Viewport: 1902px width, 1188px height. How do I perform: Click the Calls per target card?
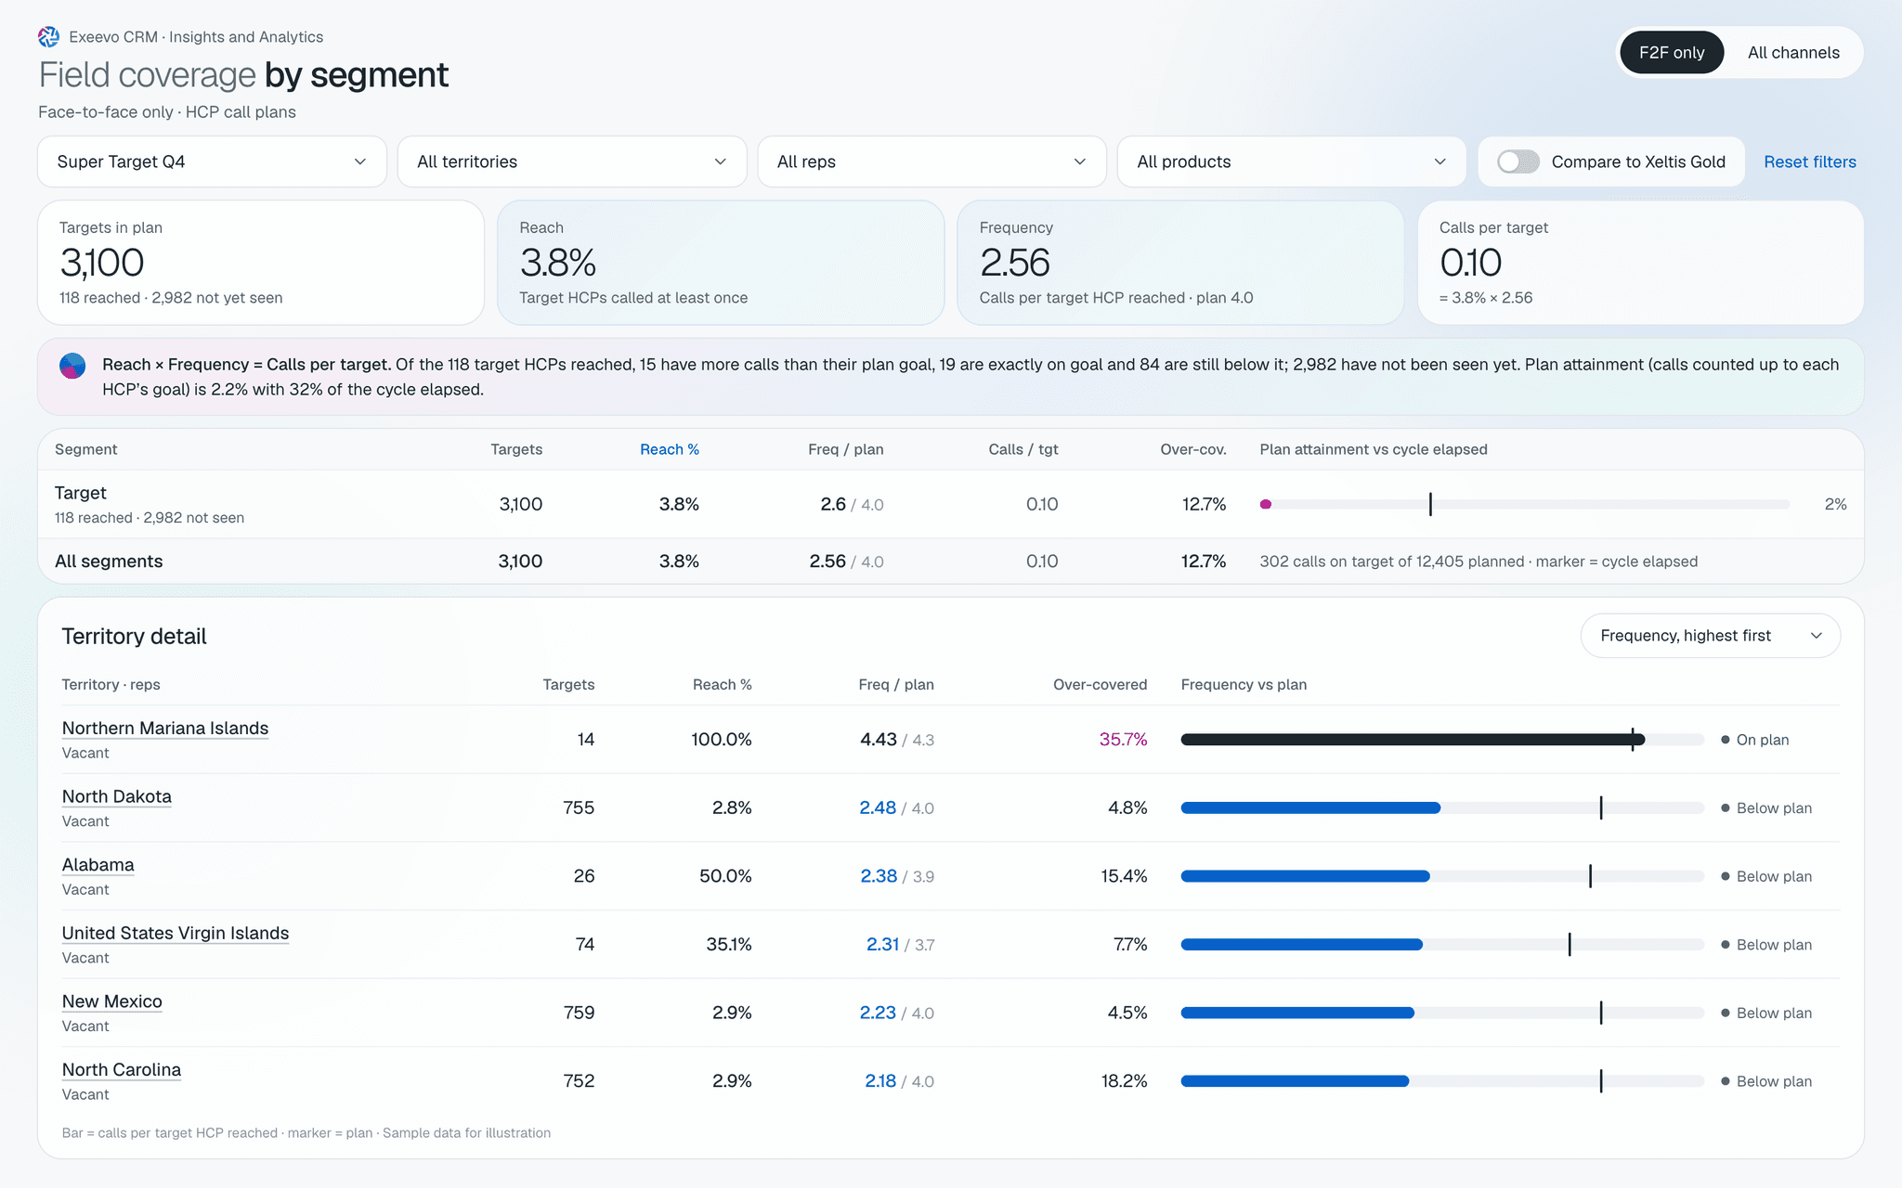(1641, 263)
